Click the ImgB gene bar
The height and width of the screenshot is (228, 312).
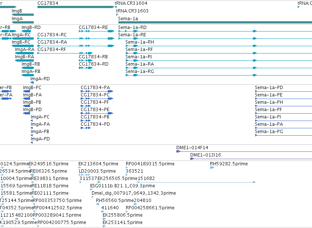pos(23,15)
